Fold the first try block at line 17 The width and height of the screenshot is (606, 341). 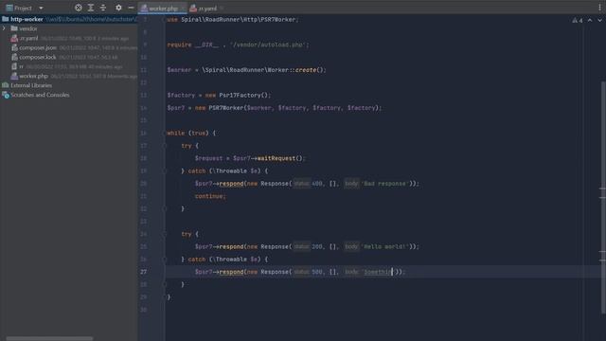164,146
